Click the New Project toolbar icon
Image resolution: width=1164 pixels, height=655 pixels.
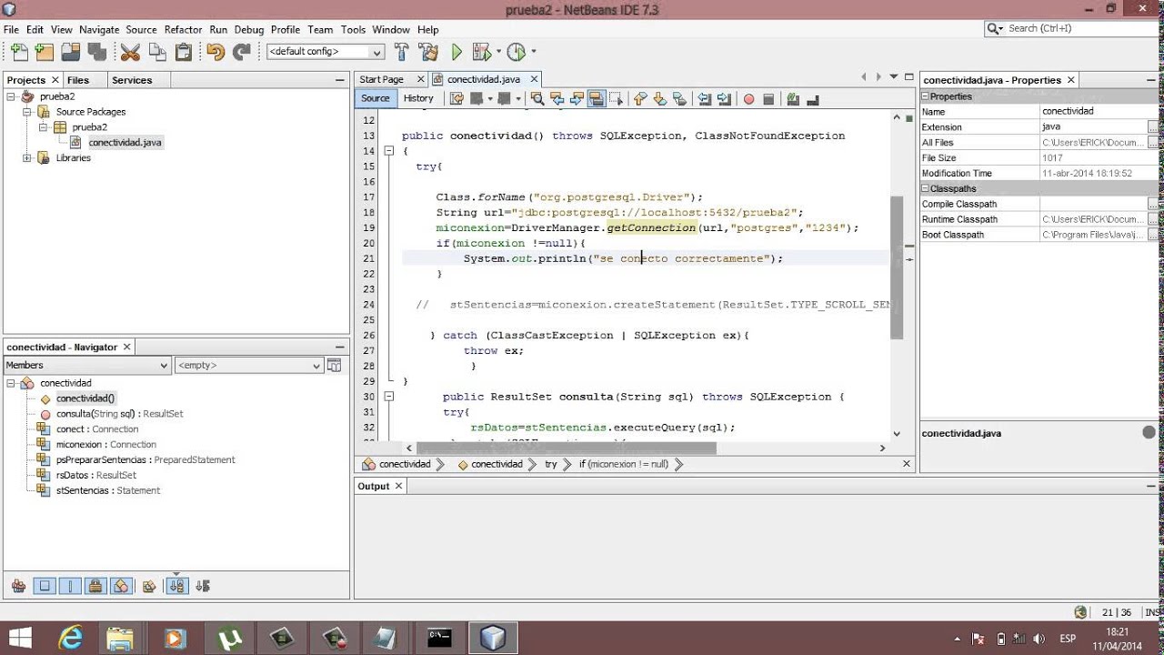[x=44, y=52]
